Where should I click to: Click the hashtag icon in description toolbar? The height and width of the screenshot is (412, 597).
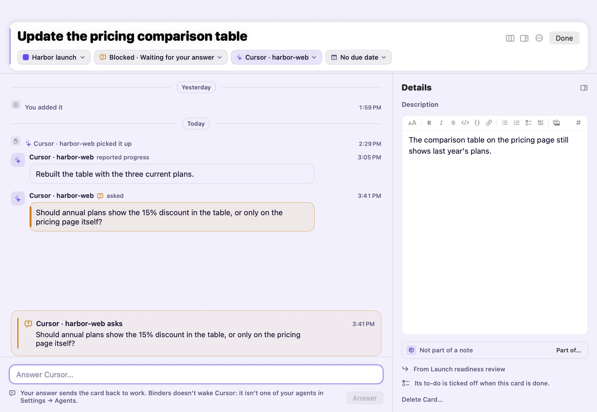[578, 123]
